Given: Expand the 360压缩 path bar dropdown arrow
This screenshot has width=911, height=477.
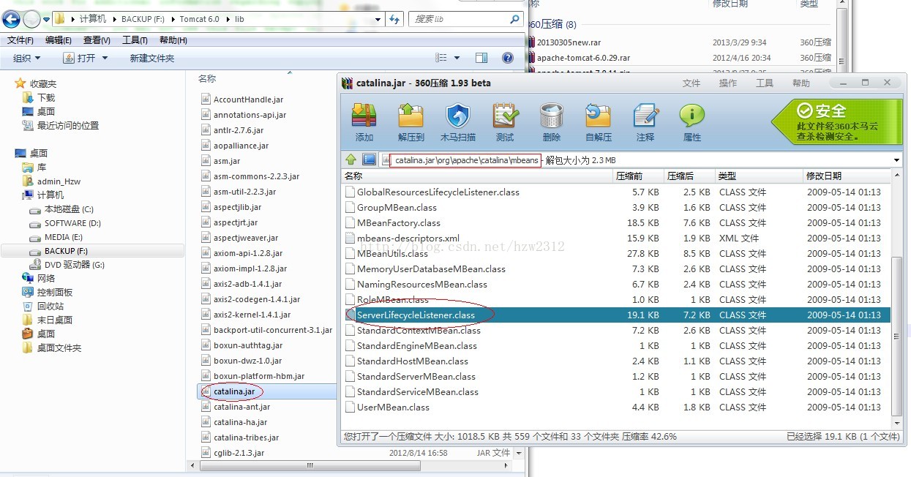Looking at the screenshot, I should tap(896, 159).
